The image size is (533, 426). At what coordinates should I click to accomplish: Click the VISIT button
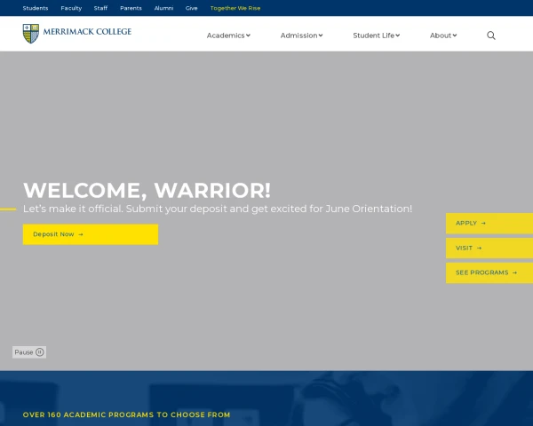(x=489, y=248)
